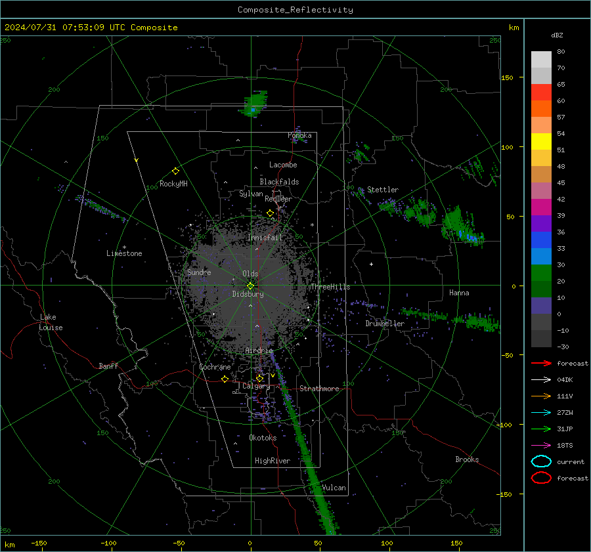The image size is (591, 552).
Task: Click the yellow diamond marker below Cochrane
Action: (x=225, y=379)
